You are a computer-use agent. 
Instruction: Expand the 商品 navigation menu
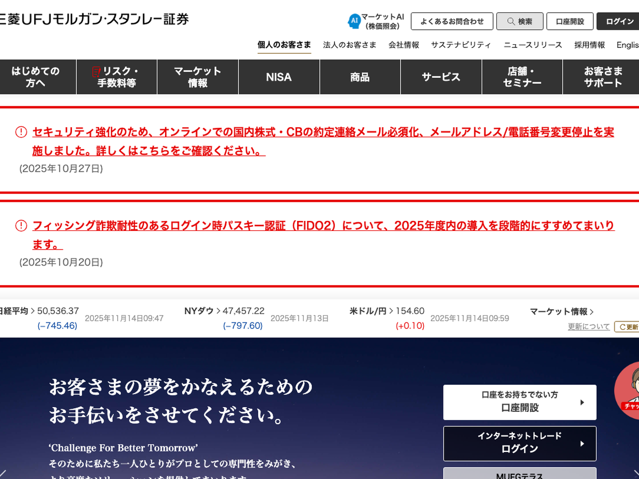[360, 77]
